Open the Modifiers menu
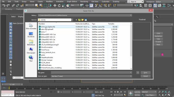 pyautogui.click(x=49, y=2)
